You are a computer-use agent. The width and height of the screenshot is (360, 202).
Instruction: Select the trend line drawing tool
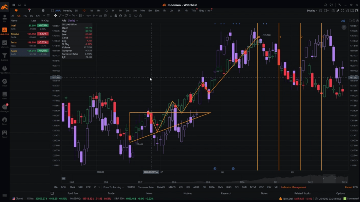click(x=60, y=16)
